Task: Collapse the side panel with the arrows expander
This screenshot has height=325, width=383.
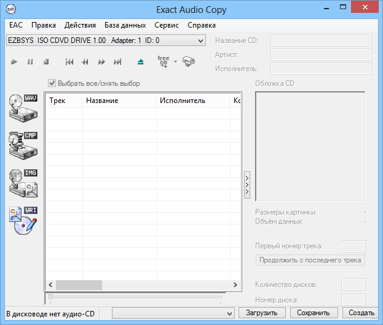Action: point(247,185)
